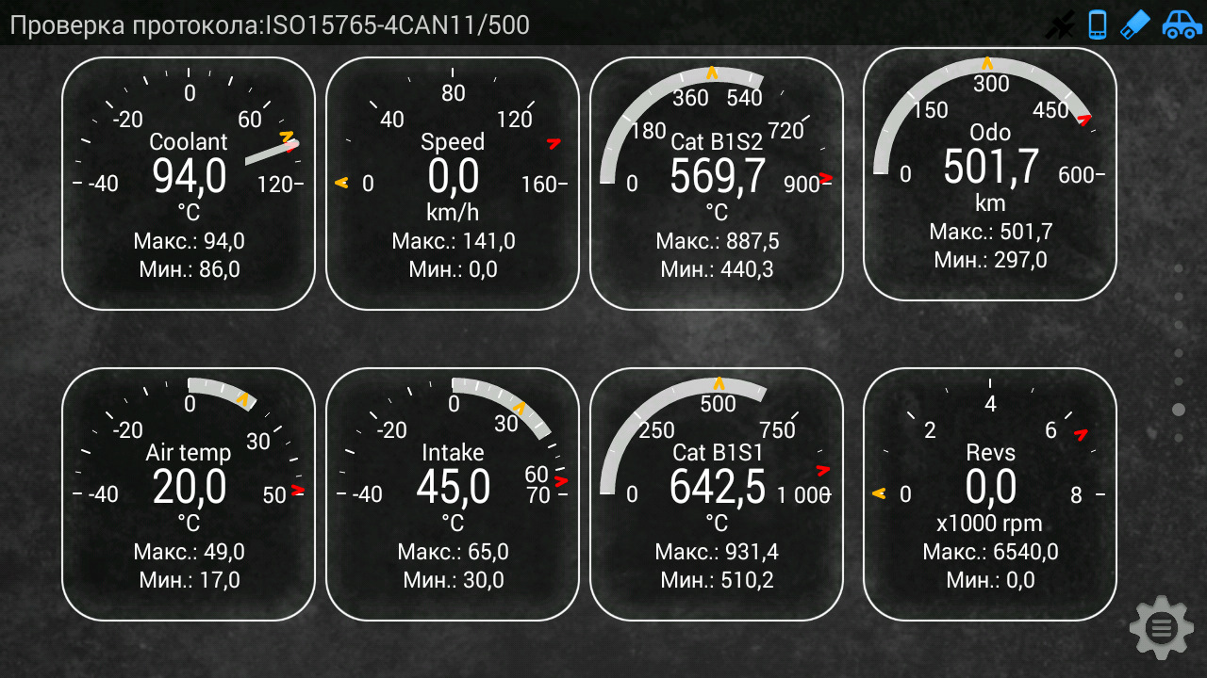Tap the phone connection status icon
1207x678 pixels.
[1097, 24]
